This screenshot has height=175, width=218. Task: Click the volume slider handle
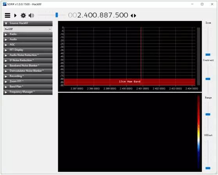pos(57,15)
